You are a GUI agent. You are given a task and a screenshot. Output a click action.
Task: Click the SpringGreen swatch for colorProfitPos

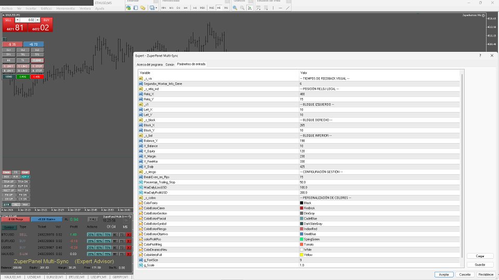pyautogui.click(x=301, y=240)
